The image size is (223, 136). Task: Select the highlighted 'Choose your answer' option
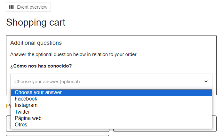pyautogui.click(x=38, y=92)
